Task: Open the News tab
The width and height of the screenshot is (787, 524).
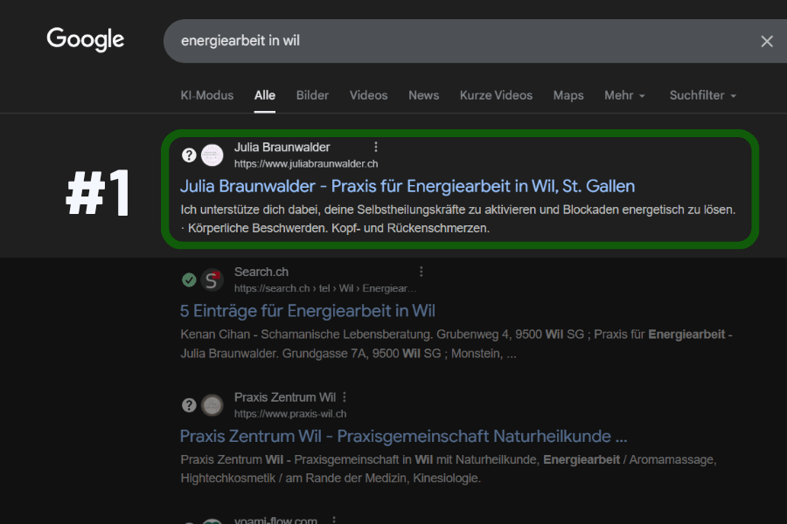Action: click(423, 95)
